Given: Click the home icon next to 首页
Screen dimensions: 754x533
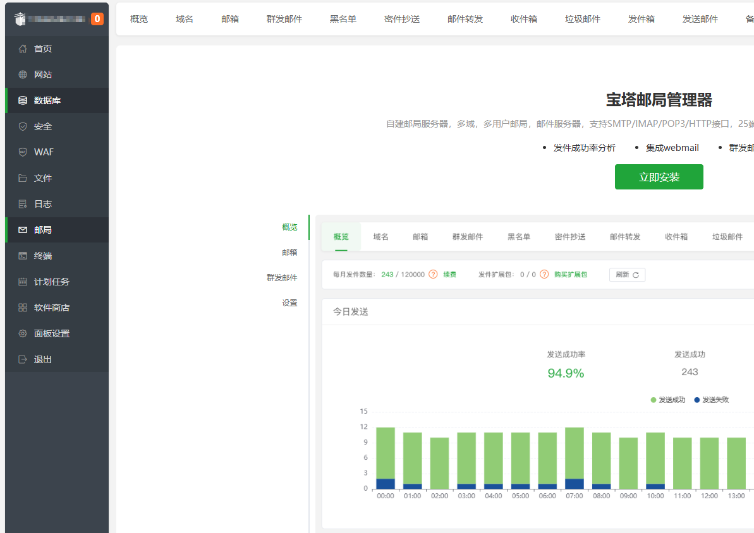Looking at the screenshot, I should [x=23, y=49].
